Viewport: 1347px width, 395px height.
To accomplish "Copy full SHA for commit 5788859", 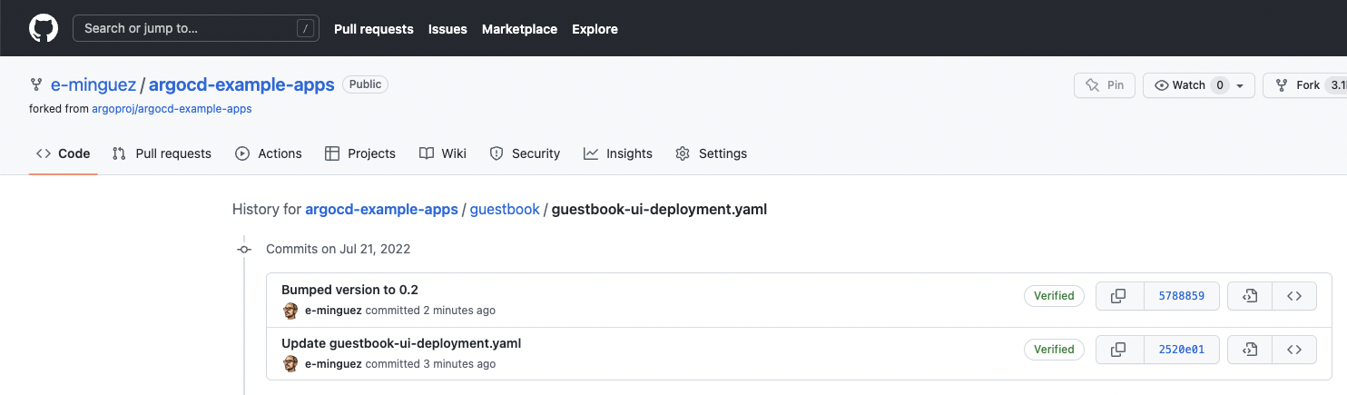I will (x=1118, y=296).
